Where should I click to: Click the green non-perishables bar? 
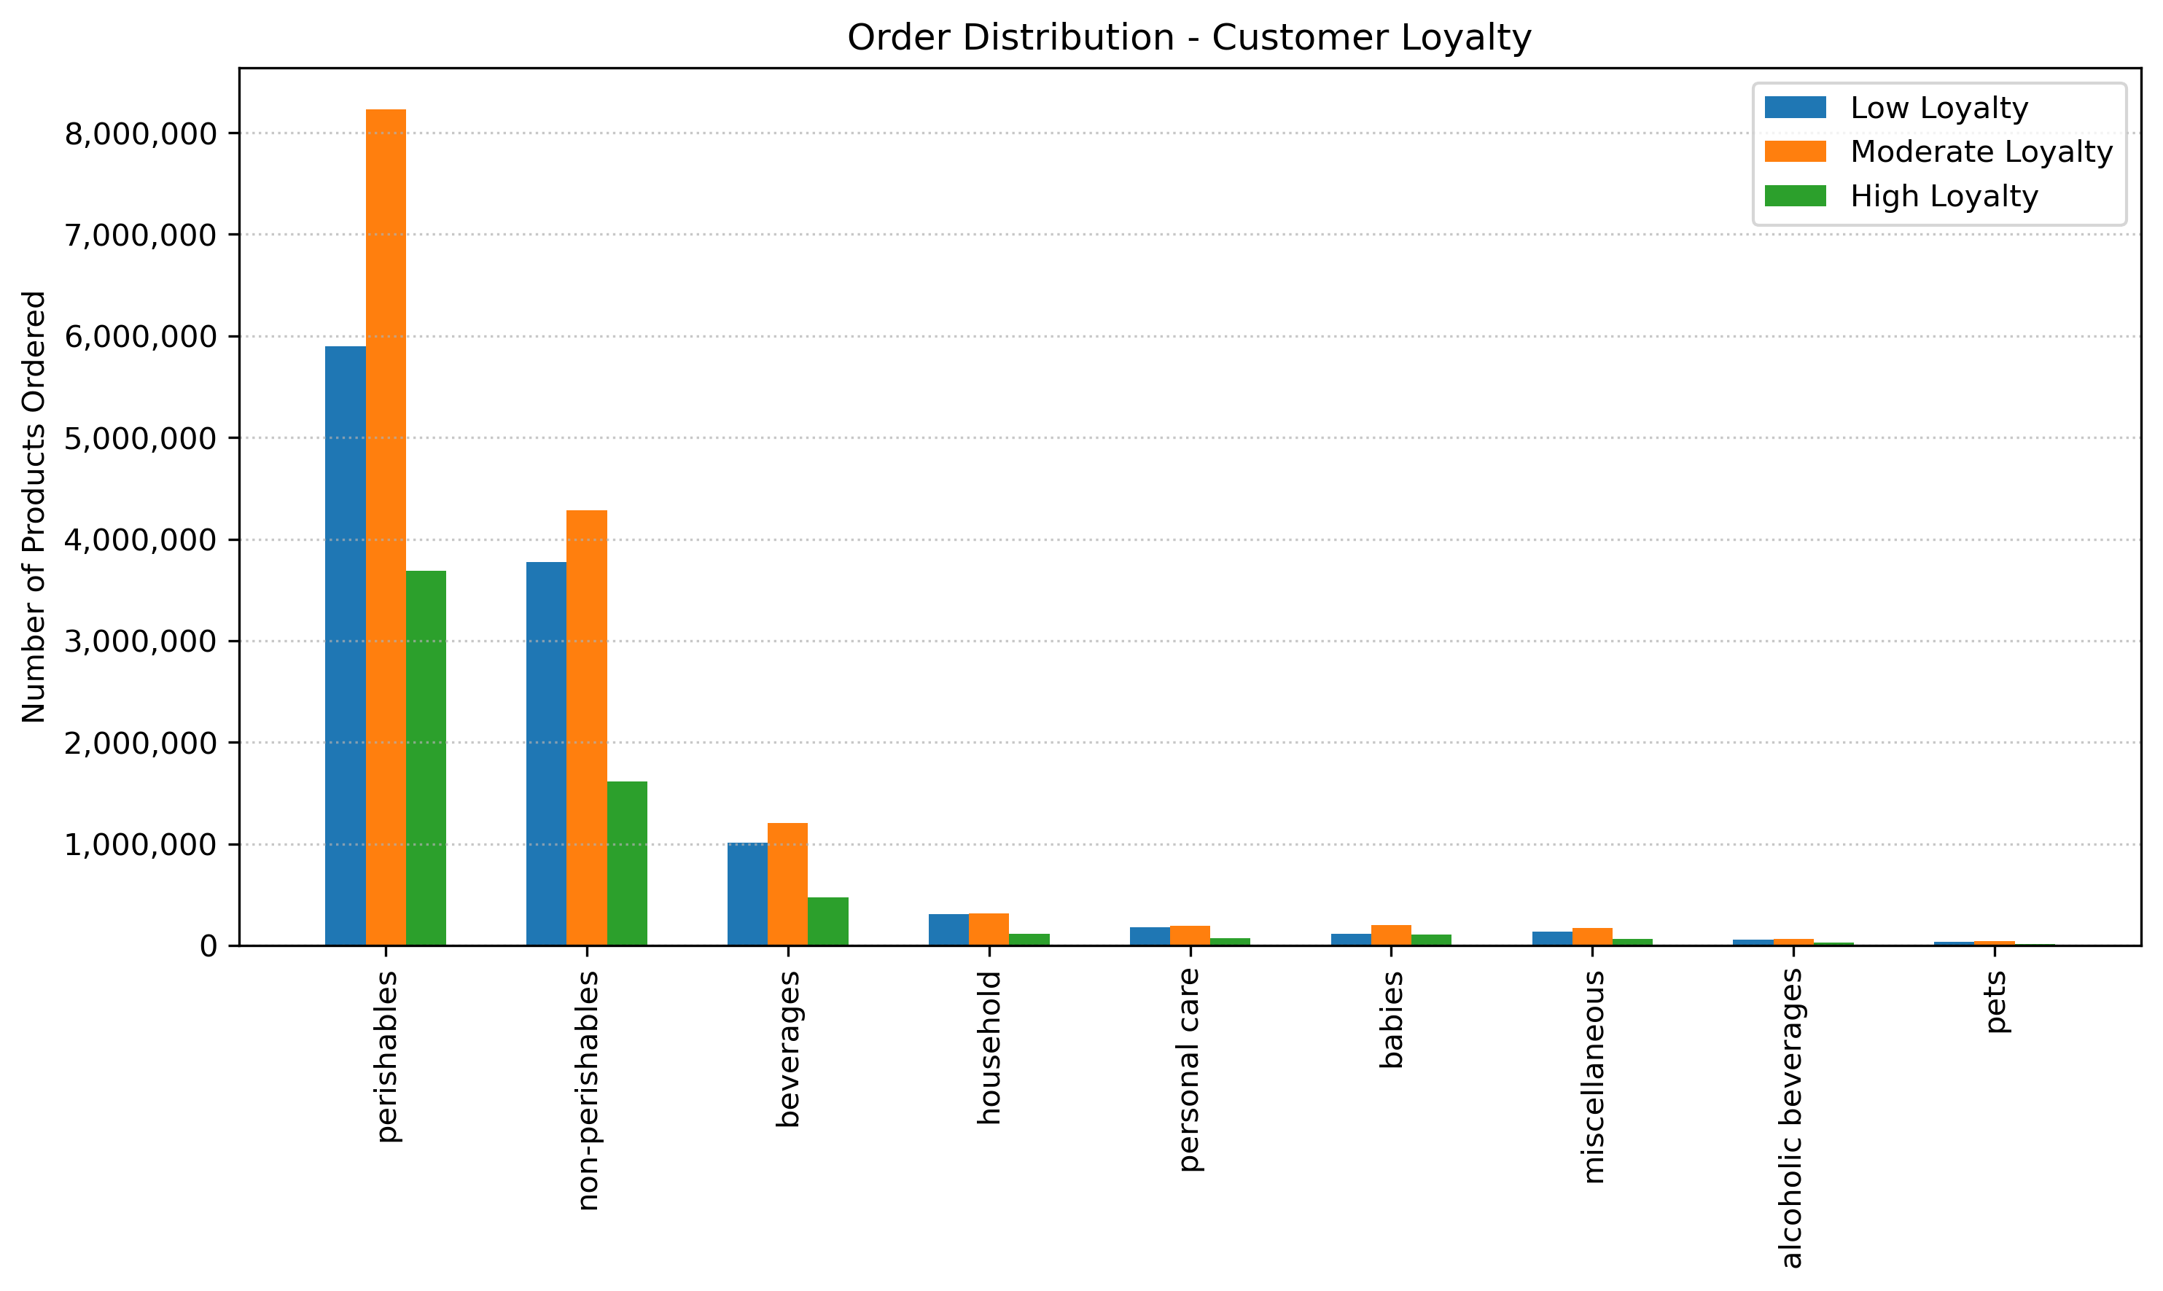[x=627, y=863]
